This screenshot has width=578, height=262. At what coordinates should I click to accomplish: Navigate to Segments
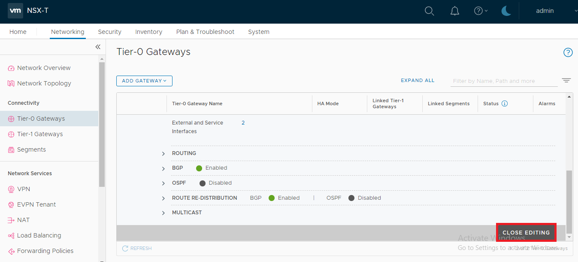[31, 149]
